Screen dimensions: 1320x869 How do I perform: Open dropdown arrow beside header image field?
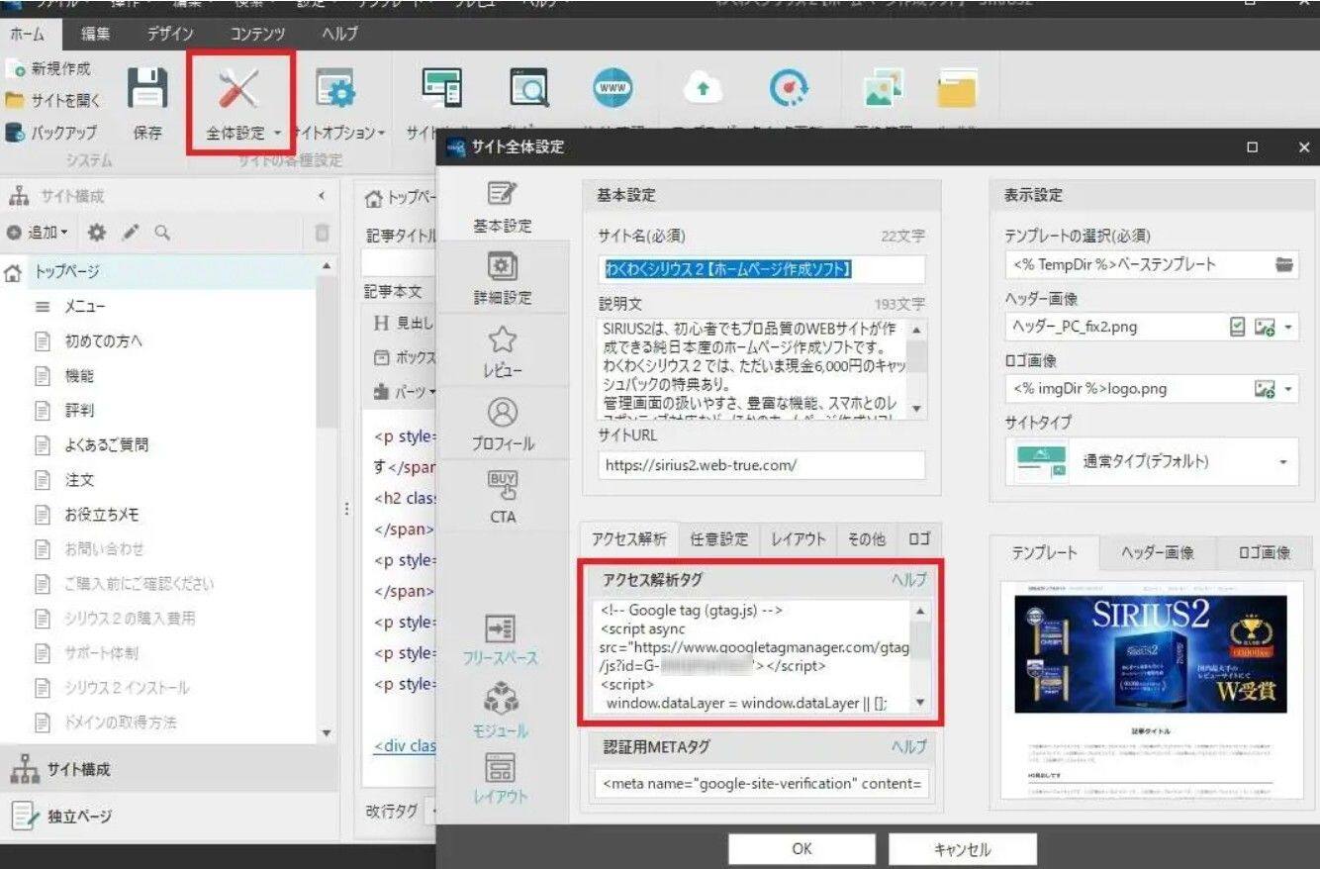point(1288,328)
